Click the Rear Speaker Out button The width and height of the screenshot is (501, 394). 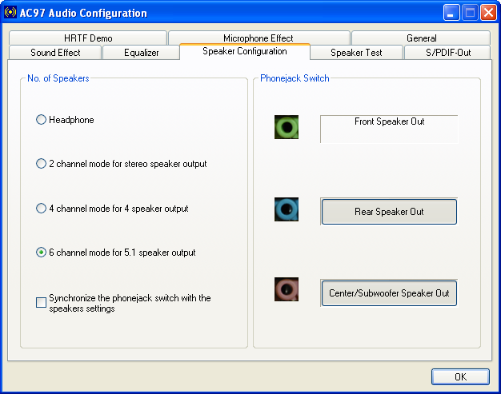[389, 212]
